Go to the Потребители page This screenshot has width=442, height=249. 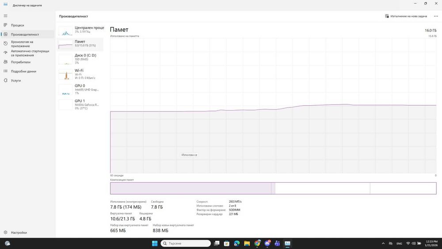(27, 62)
